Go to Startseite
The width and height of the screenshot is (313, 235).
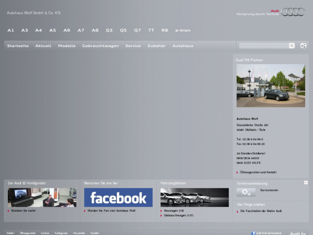tap(18, 46)
